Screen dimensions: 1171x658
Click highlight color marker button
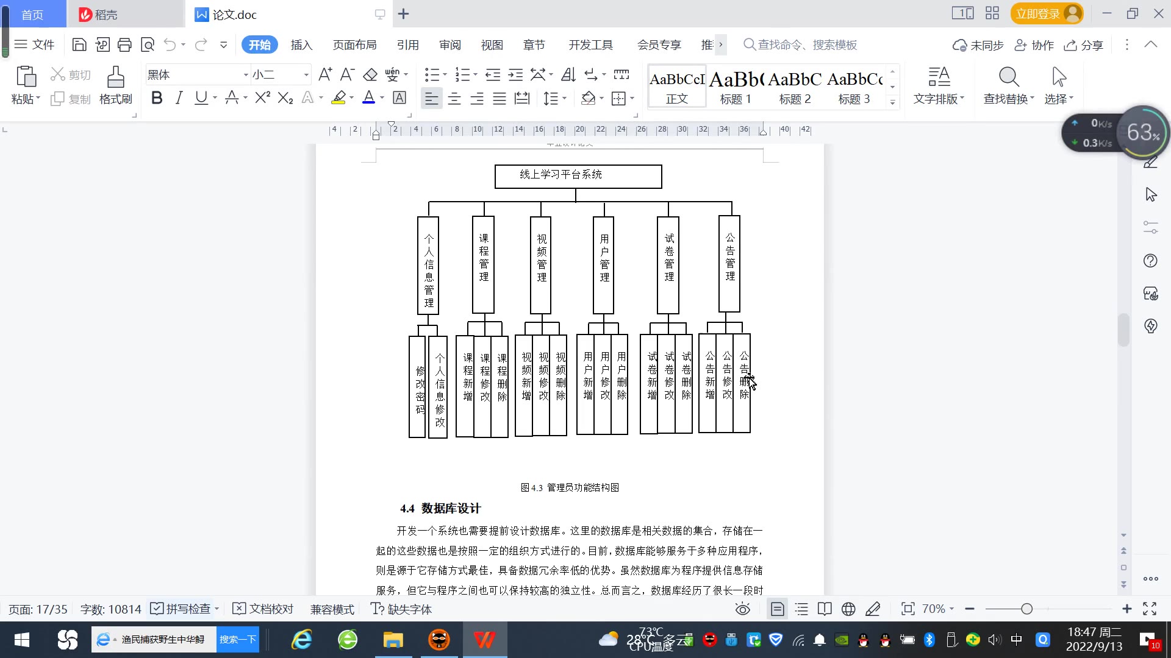click(x=338, y=97)
